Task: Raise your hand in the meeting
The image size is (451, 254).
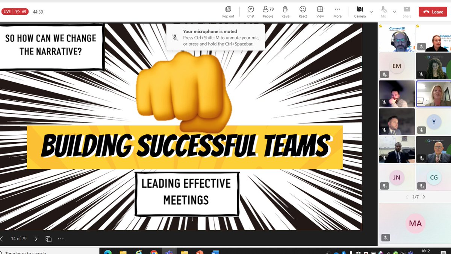Action: point(285,12)
